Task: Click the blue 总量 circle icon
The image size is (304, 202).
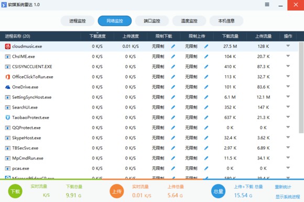Action: pos(219,192)
